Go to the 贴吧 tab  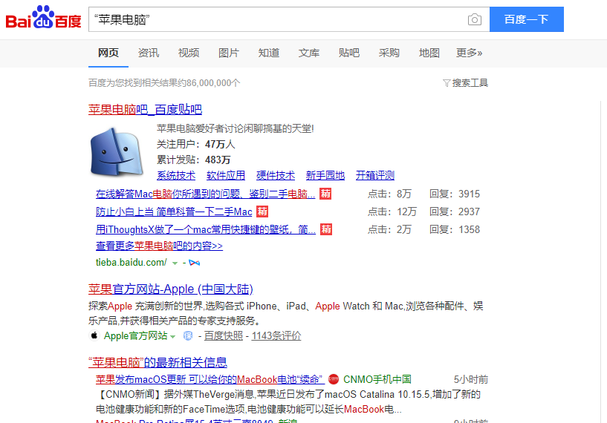pyautogui.click(x=349, y=53)
